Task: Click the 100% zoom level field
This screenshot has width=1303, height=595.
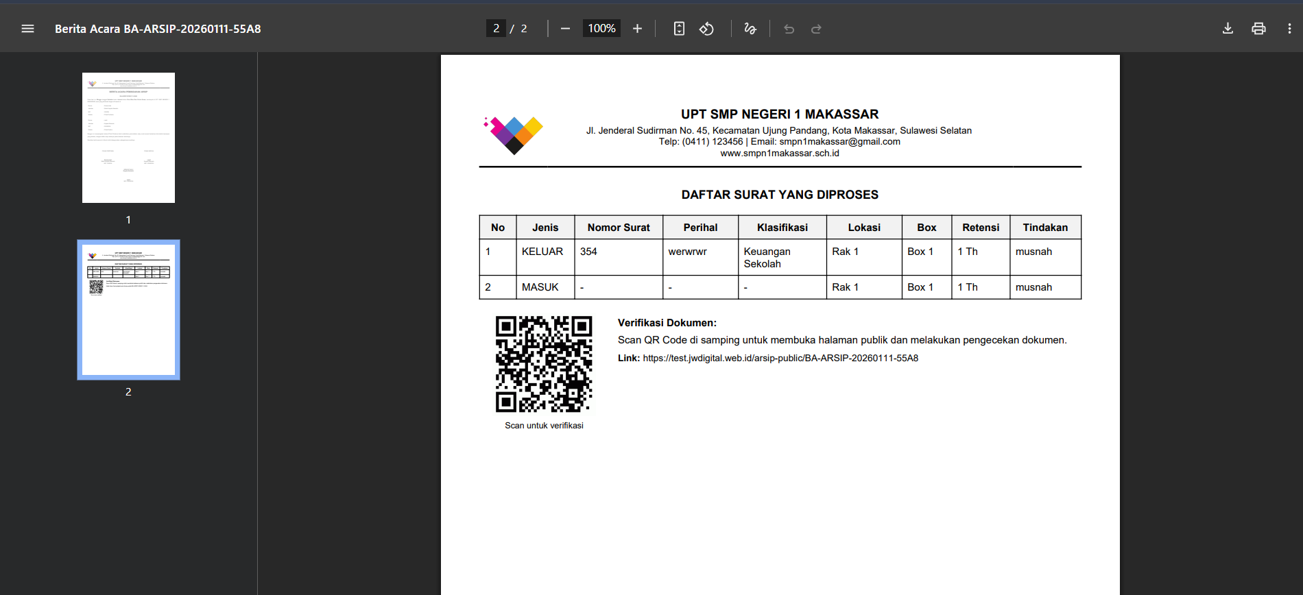Action: [601, 29]
